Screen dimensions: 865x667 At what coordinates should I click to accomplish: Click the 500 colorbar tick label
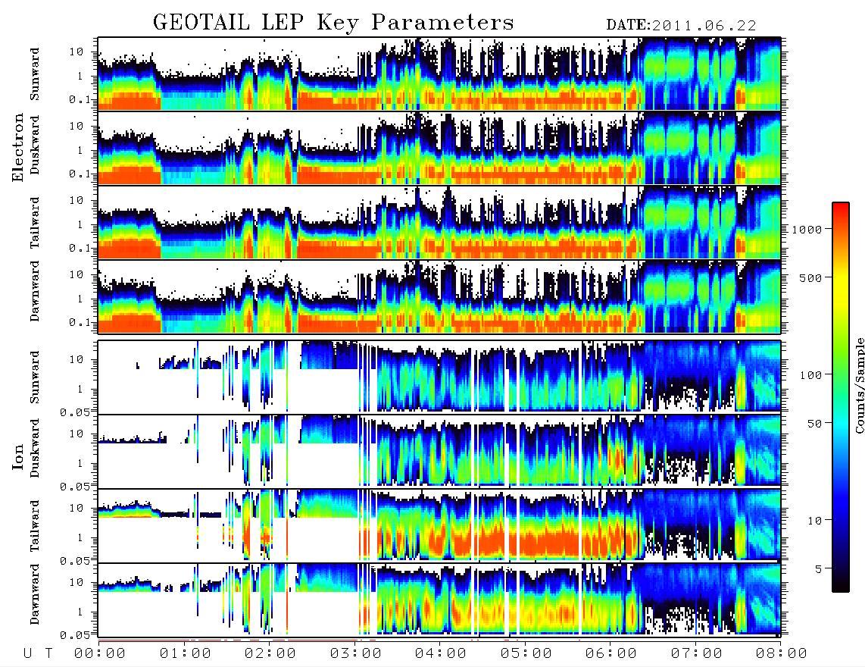[810, 277]
